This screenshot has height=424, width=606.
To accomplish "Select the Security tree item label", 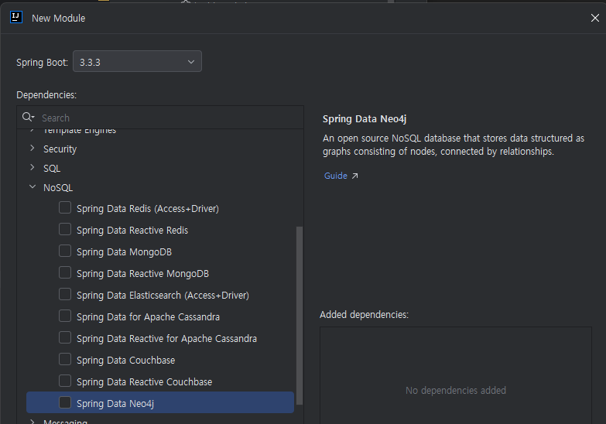I will tap(60, 149).
